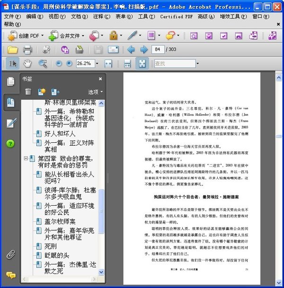Click the bookmarks panel scroll up arrow

tap(101, 103)
